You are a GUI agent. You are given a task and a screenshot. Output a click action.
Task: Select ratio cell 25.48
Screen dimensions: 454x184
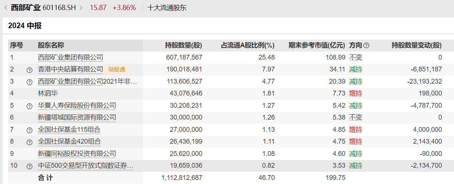pos(267,57)
